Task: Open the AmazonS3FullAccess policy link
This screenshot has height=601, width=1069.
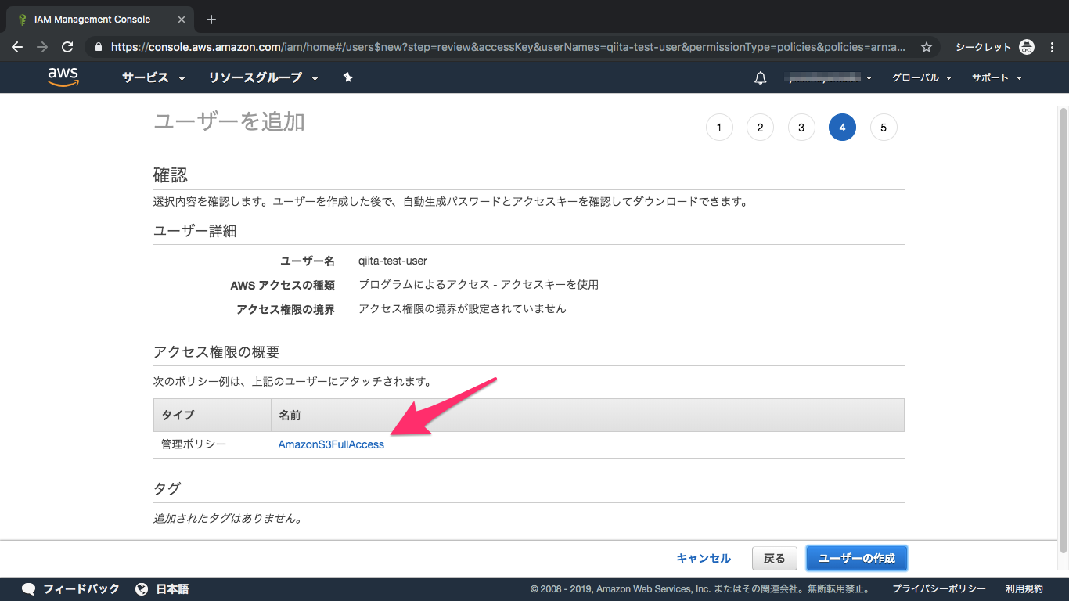Action: (331, 444)
